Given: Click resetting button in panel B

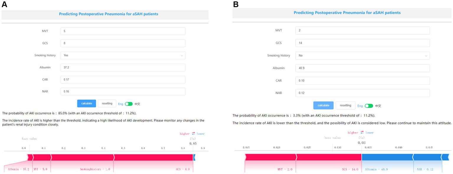Looking at the screenshot, I should coord(345,105).
